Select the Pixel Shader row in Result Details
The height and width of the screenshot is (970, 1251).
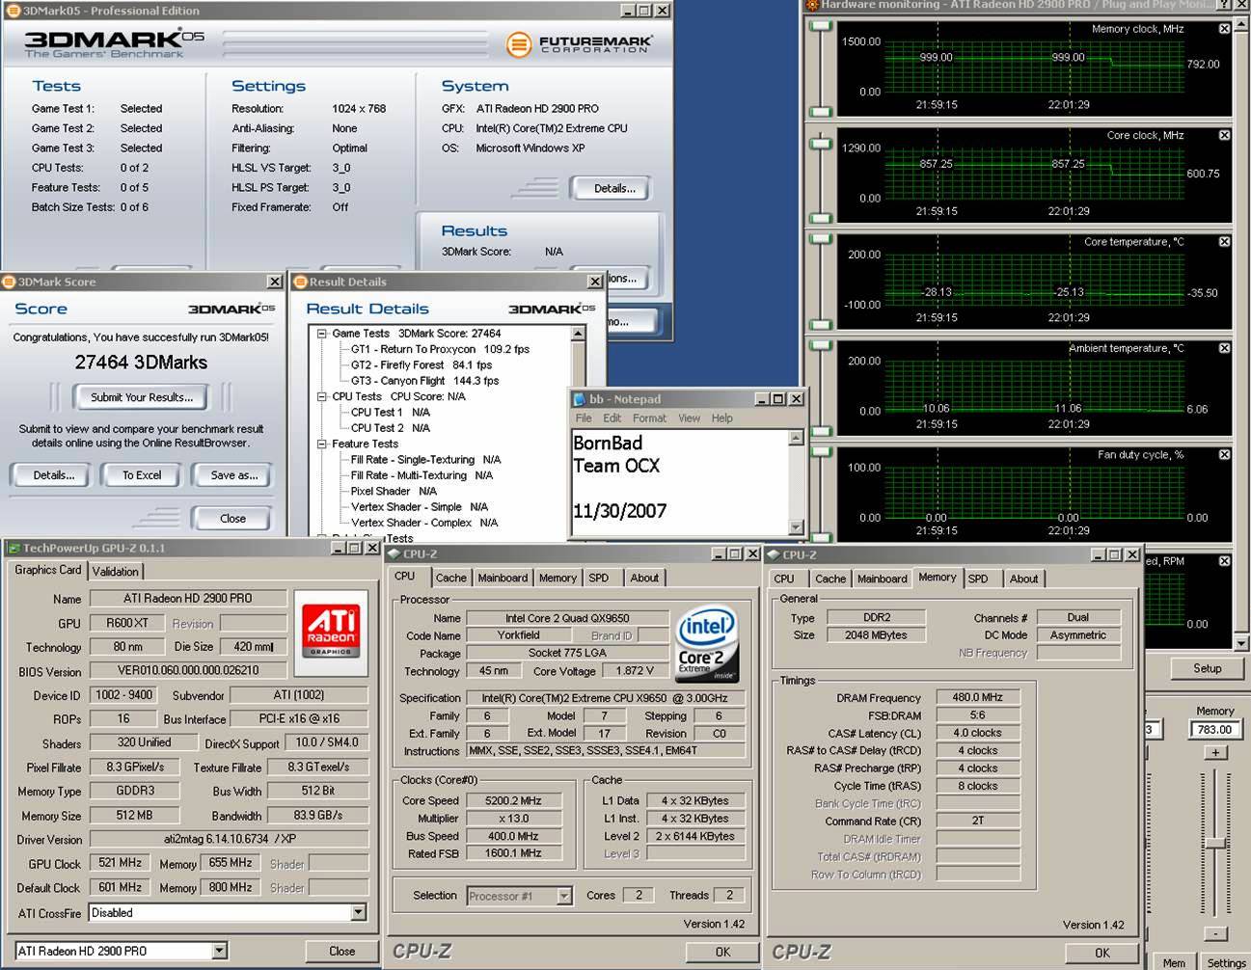[394, 491]
